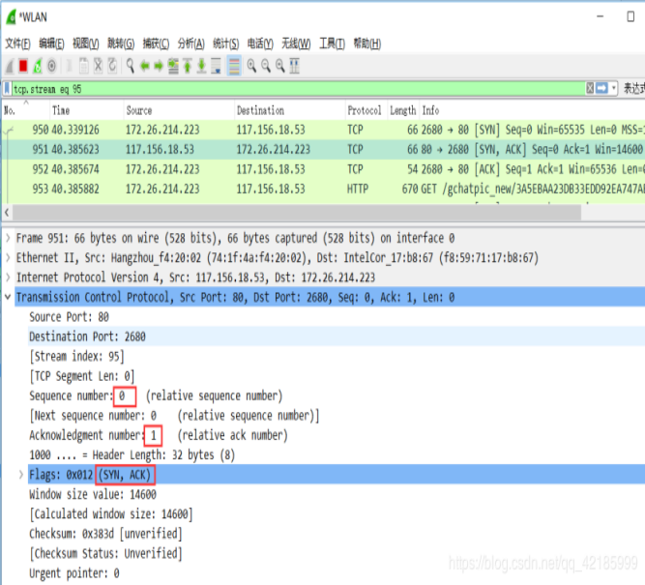Select Source Port: 80 line

tap(337, 317)
